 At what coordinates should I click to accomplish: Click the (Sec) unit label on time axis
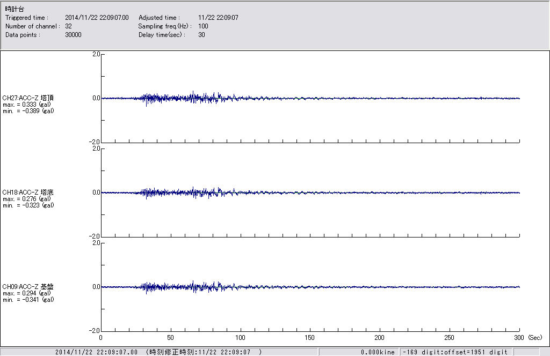coord(535,338)
